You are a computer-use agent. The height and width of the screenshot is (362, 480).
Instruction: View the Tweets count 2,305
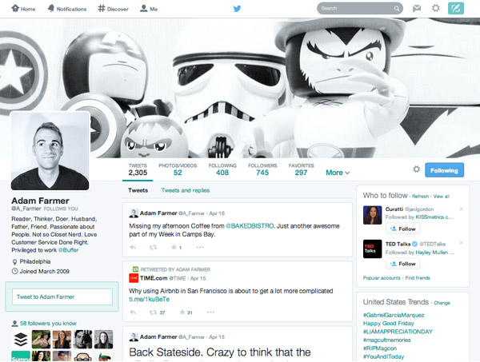click(x=138, y=169)
